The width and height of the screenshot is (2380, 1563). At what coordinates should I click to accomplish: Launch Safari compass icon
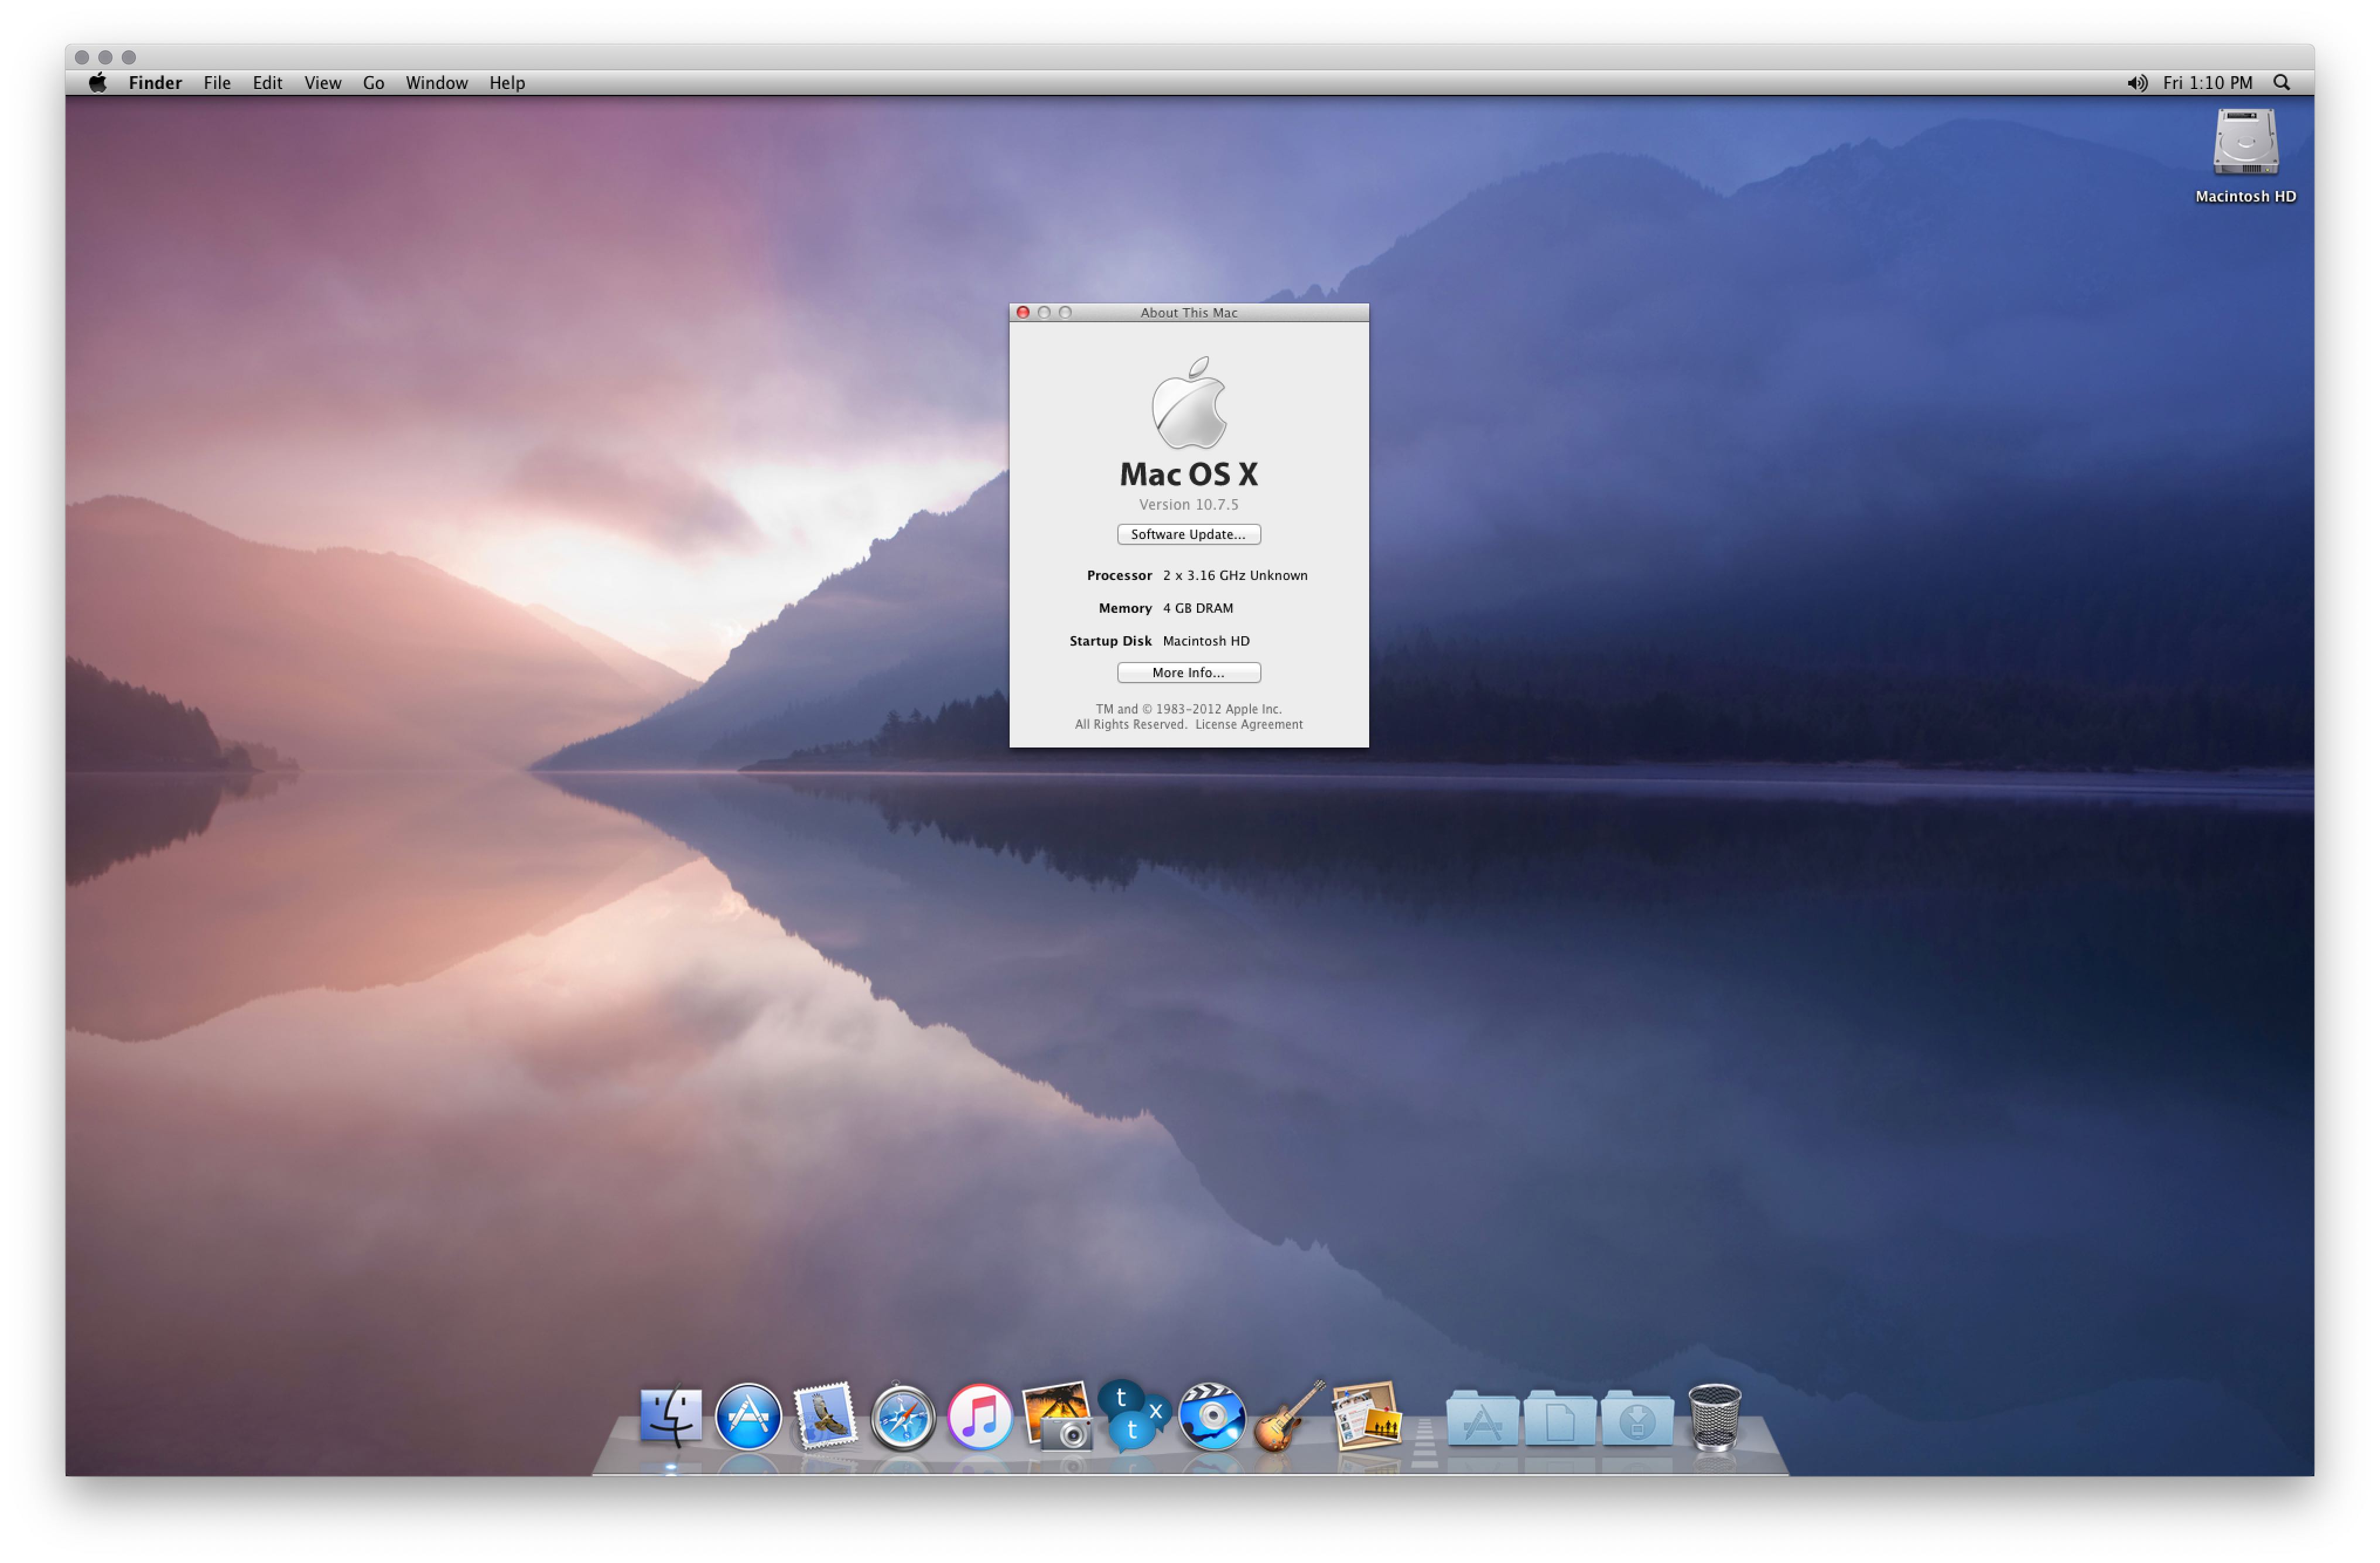coord(902,1417)
